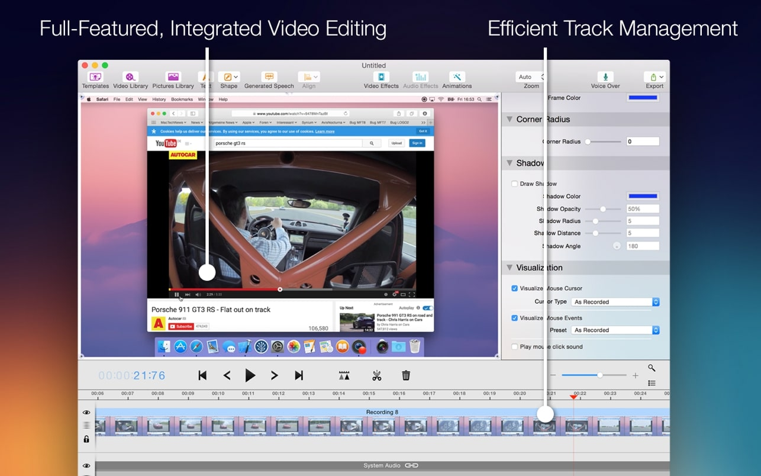Click the scissors cut icon

point(376,375)
